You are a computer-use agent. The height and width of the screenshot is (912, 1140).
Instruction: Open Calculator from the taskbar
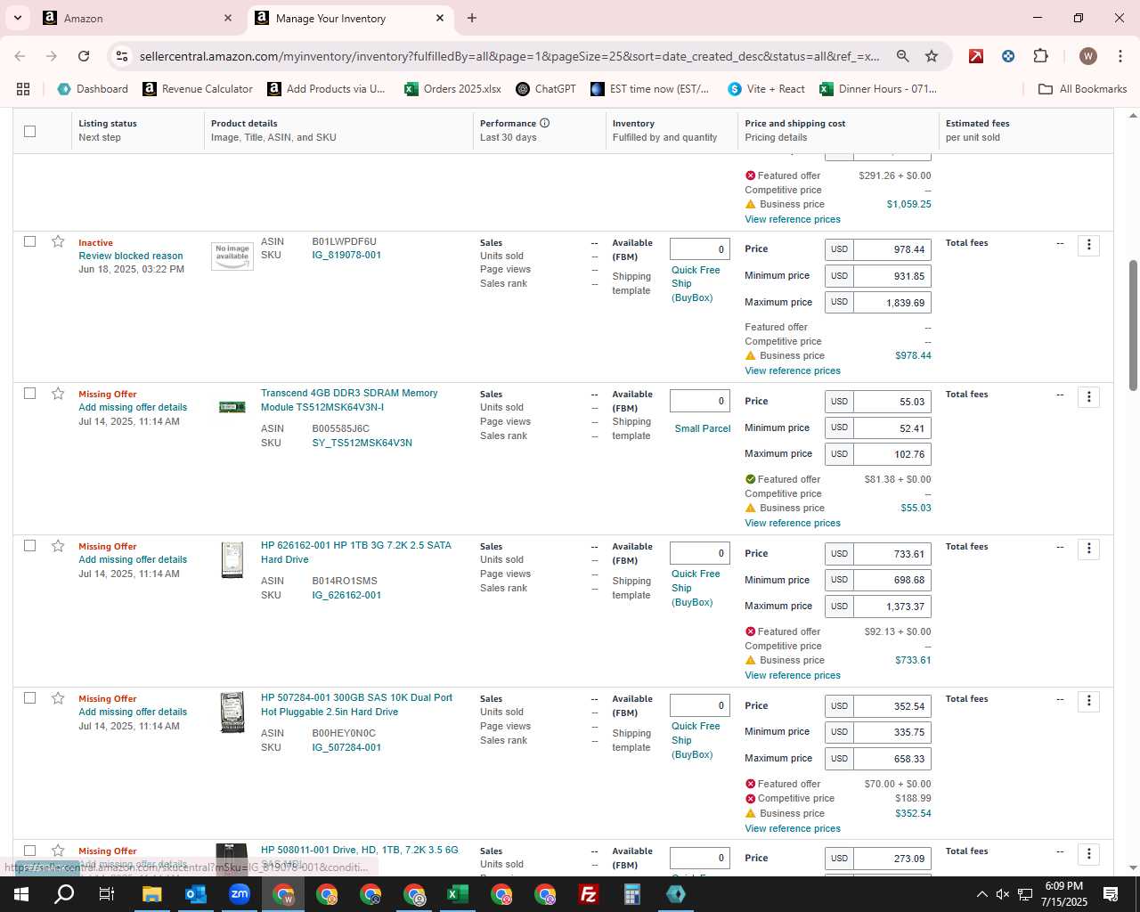point(632,894)
